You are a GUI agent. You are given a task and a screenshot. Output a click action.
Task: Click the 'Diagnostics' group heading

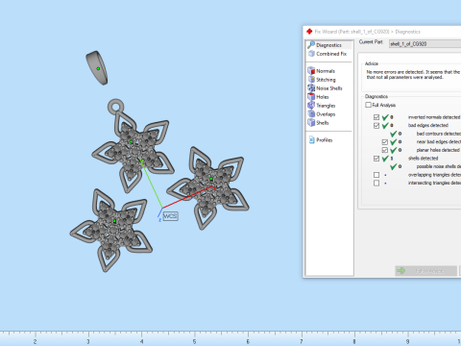[x=376, y=96]
